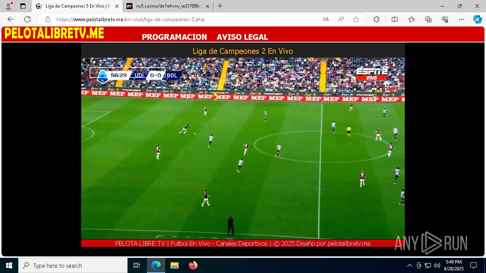View site information lock icon

point(48,19)
